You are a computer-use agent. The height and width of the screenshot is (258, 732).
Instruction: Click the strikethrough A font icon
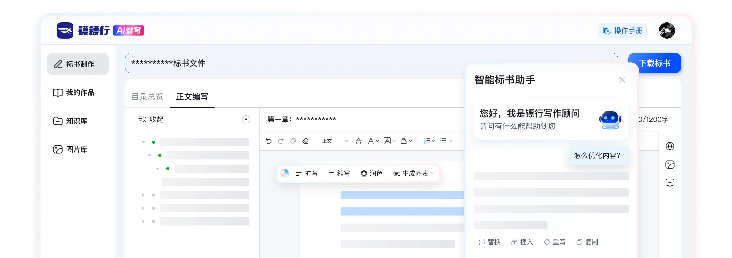[358, 141]
